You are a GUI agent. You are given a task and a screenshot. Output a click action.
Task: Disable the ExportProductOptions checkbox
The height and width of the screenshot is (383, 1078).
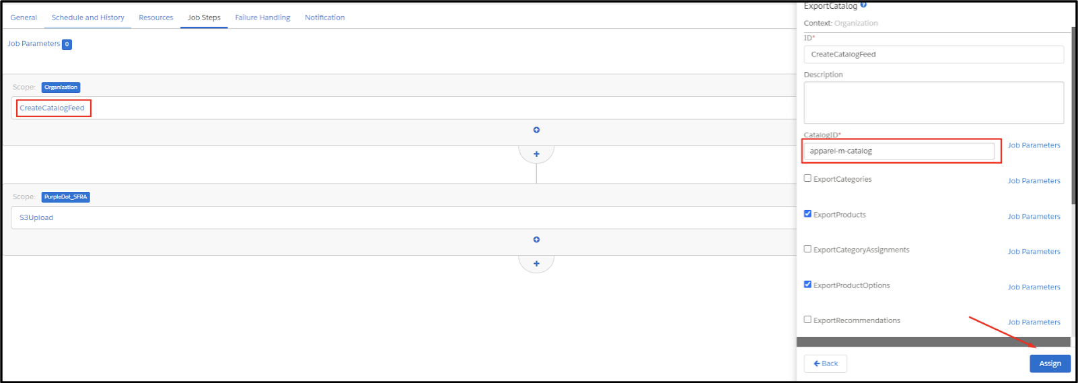pyautogui.click(x=807, y=285)
